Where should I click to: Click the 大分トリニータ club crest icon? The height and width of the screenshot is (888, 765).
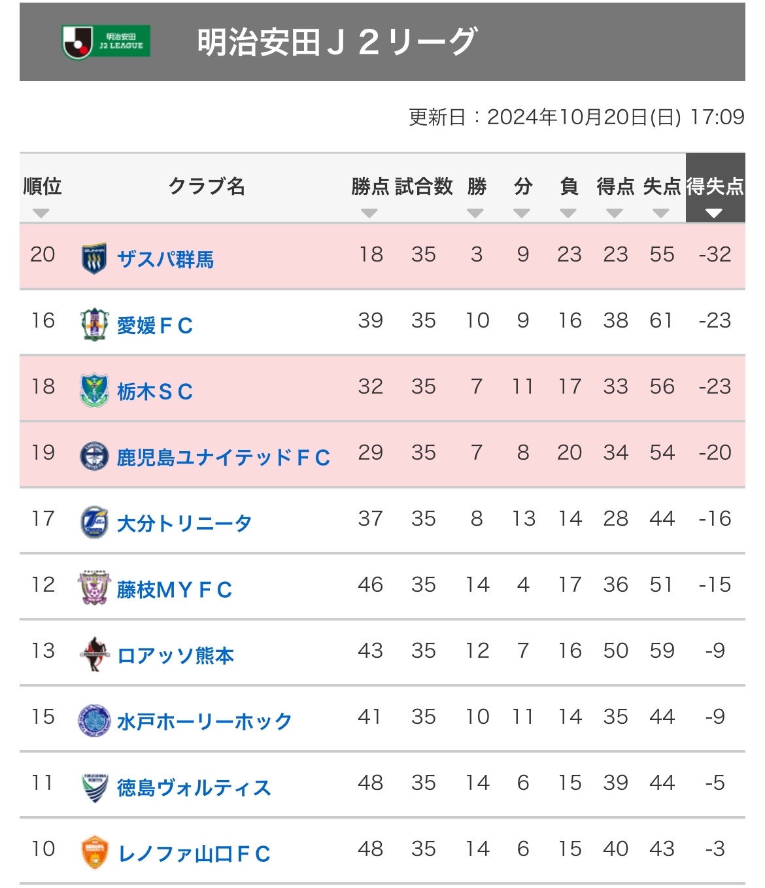coord(94,522)
